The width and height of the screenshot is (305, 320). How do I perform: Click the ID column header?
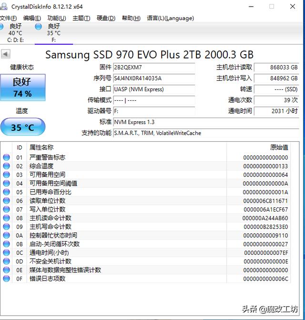click(20, 147)
